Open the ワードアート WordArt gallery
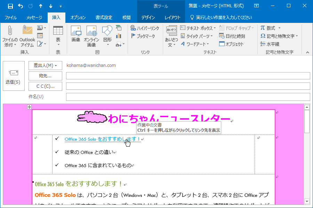This screenshot has height=208, width=313. click(195, 44)
